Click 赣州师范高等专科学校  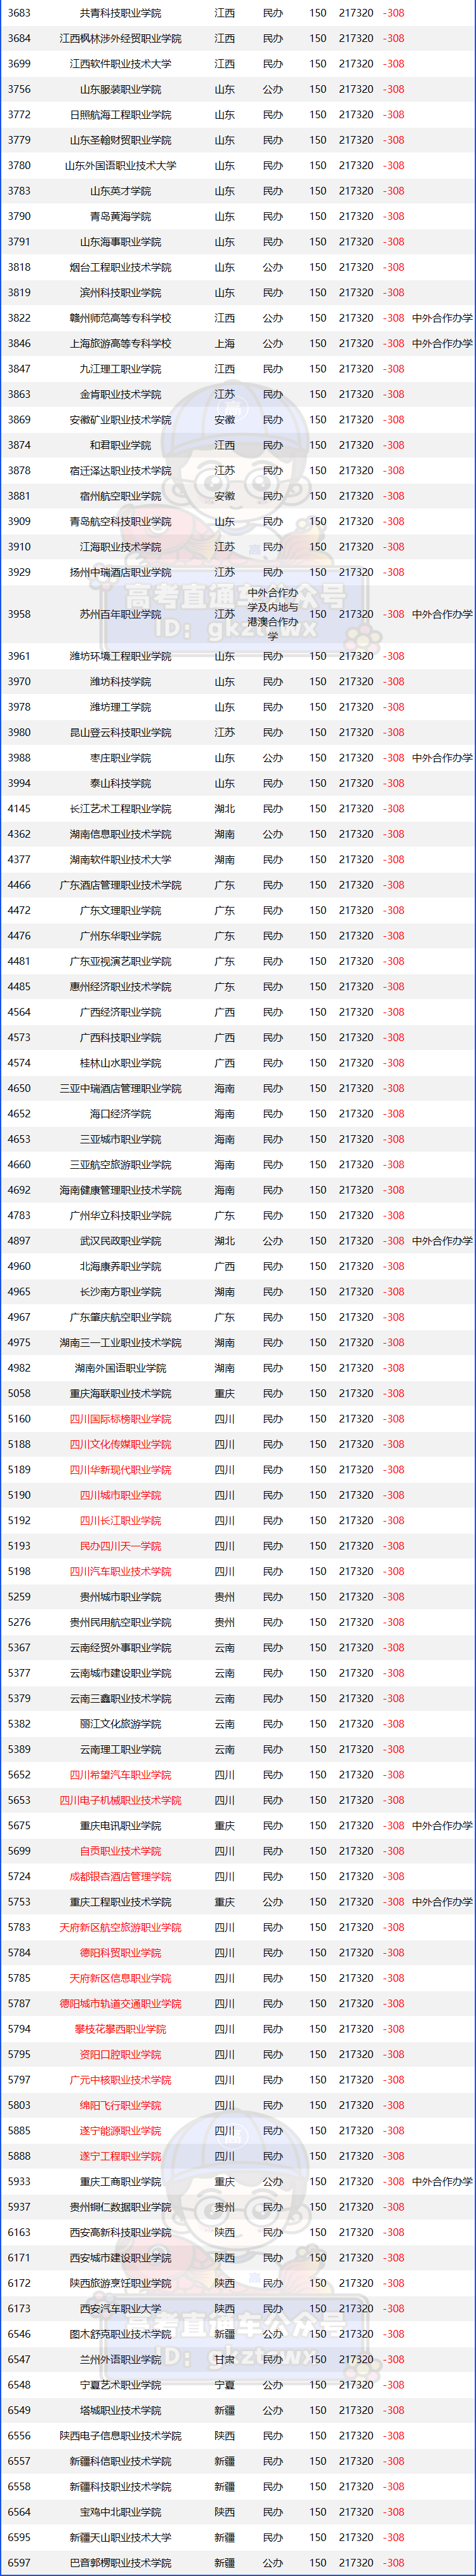coord(120,318)
